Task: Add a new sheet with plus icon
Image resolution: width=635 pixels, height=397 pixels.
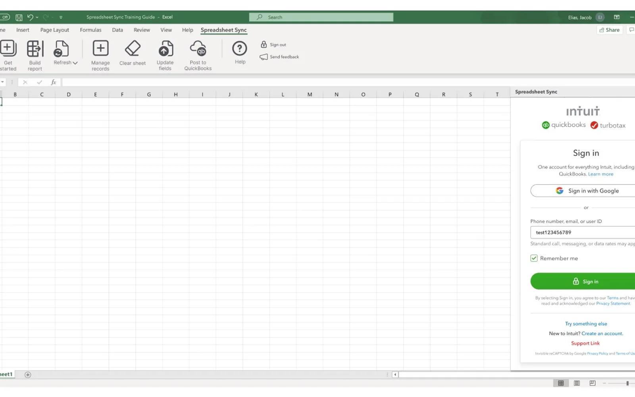Action: tap(28, 375)
